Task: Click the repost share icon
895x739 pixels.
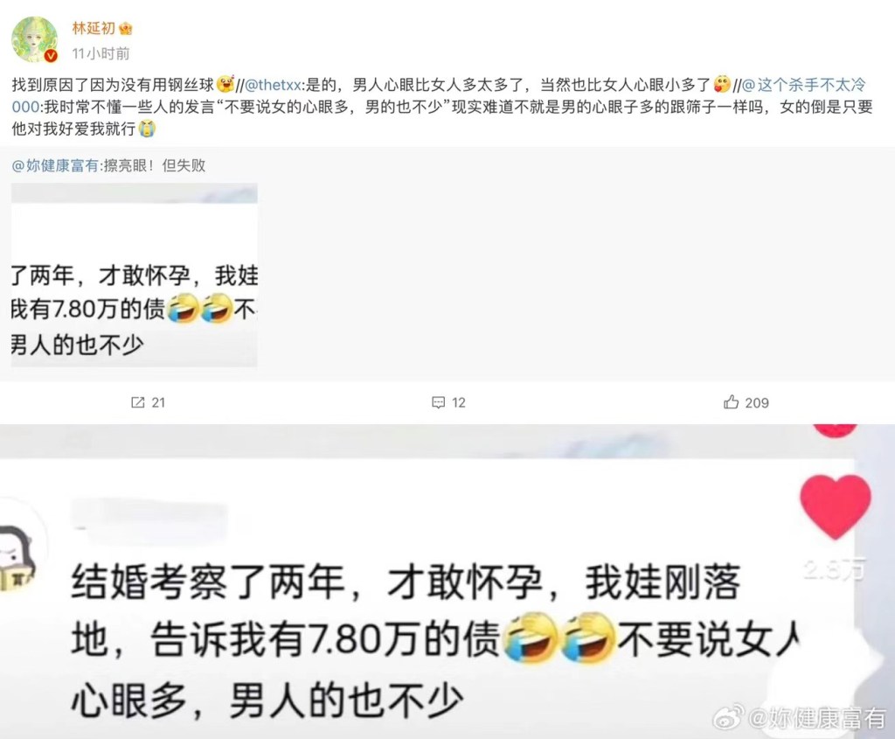Action: 137,402
